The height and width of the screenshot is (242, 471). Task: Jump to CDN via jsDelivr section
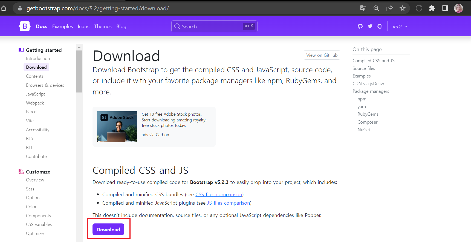click(368, 83)
